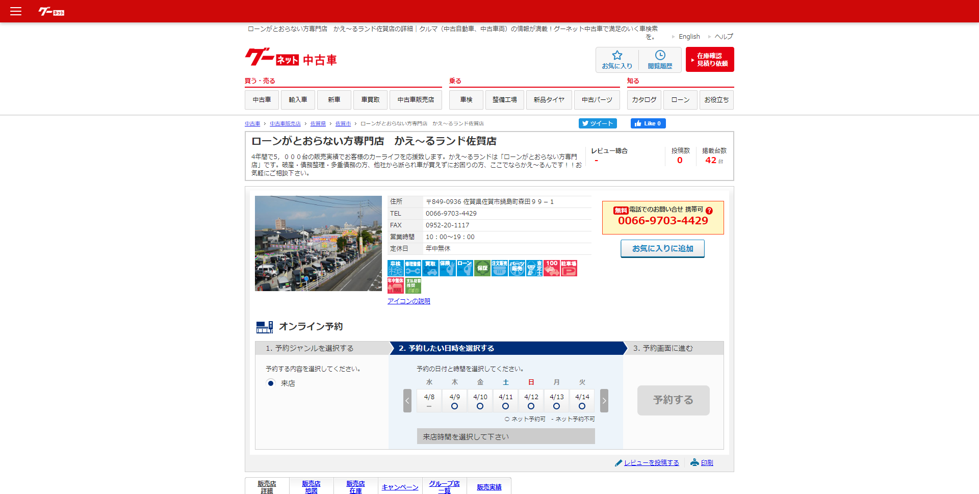Image resolution: width=979 pixels, height=494 pixels.
Task: Open the 新車 navigation tab
Action: (334, 100)
